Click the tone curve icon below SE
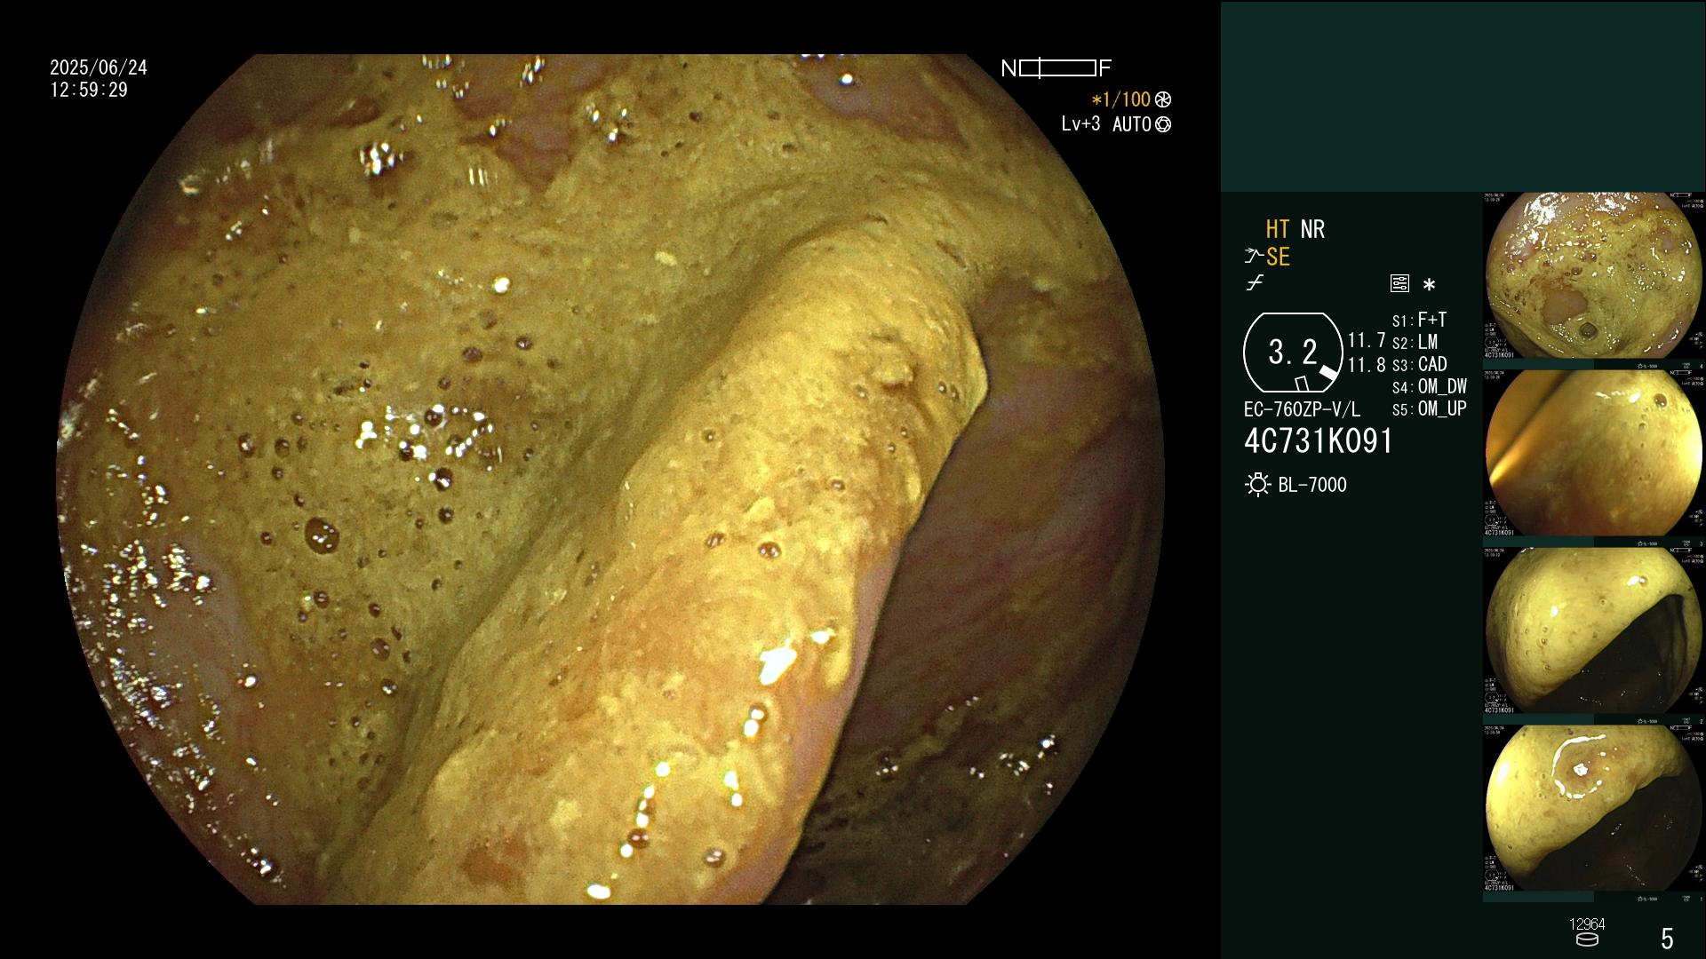Viewport: 1706px width, 959px height. point(1255,283)
